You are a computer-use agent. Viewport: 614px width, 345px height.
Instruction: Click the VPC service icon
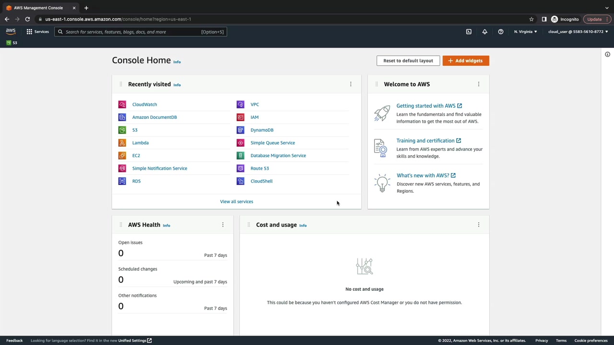240,104
